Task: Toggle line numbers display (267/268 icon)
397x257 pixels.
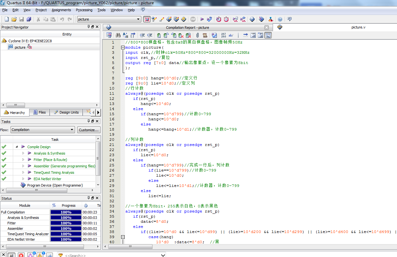Action: click(224, 35)
